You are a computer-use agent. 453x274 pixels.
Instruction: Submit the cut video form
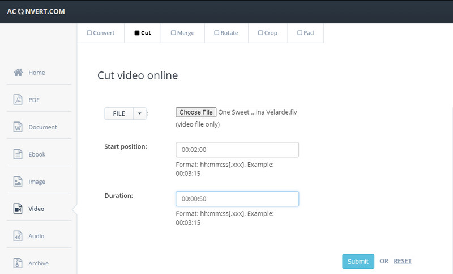[x=358, y=261]
